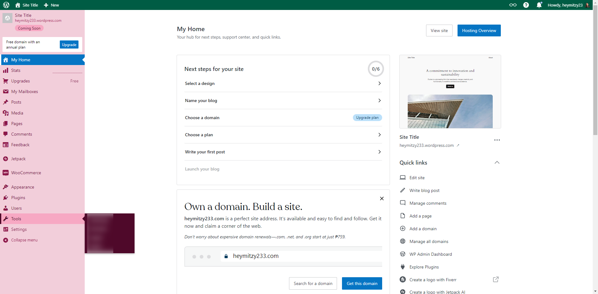Screen dimensions: 598x294
Task: Click the Write blog post pencil icon
Action: [x=403, y=190]
